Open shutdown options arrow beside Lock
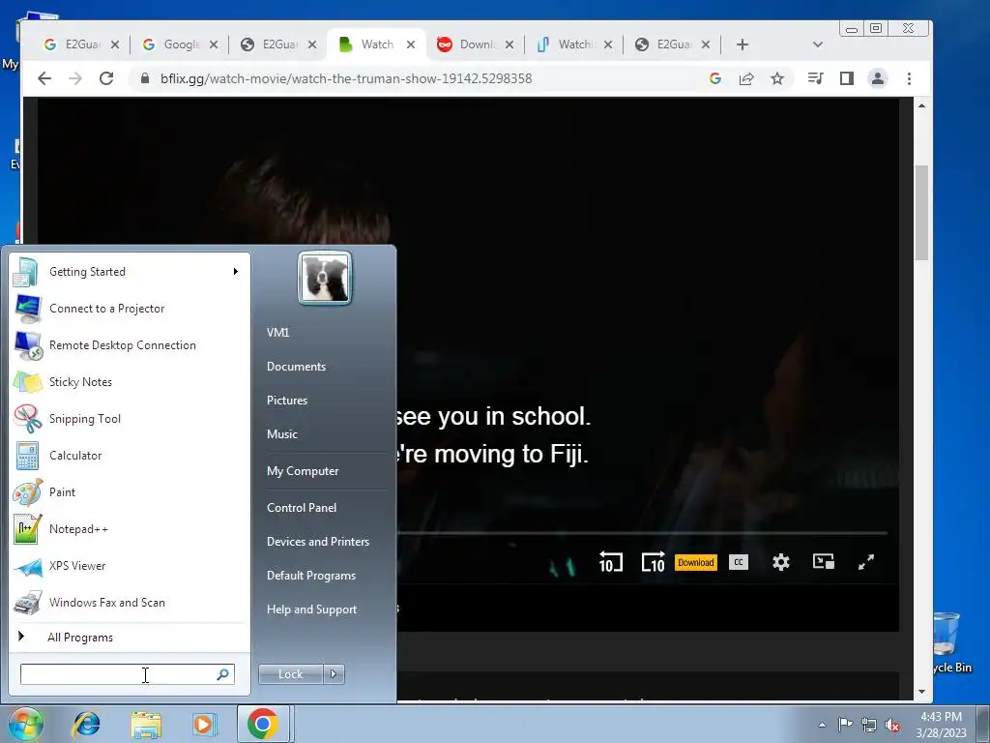This screenshot has width=990, height=743. pos(334,674)
